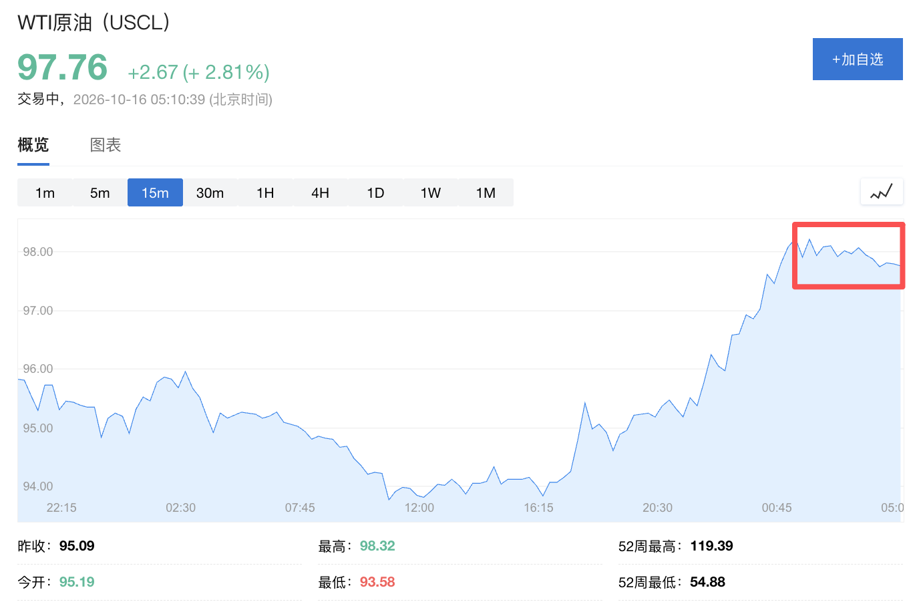Switch to the 图表 tab
Image resolution: width=923 pixels, height=612 pixels.
(106, 145)
